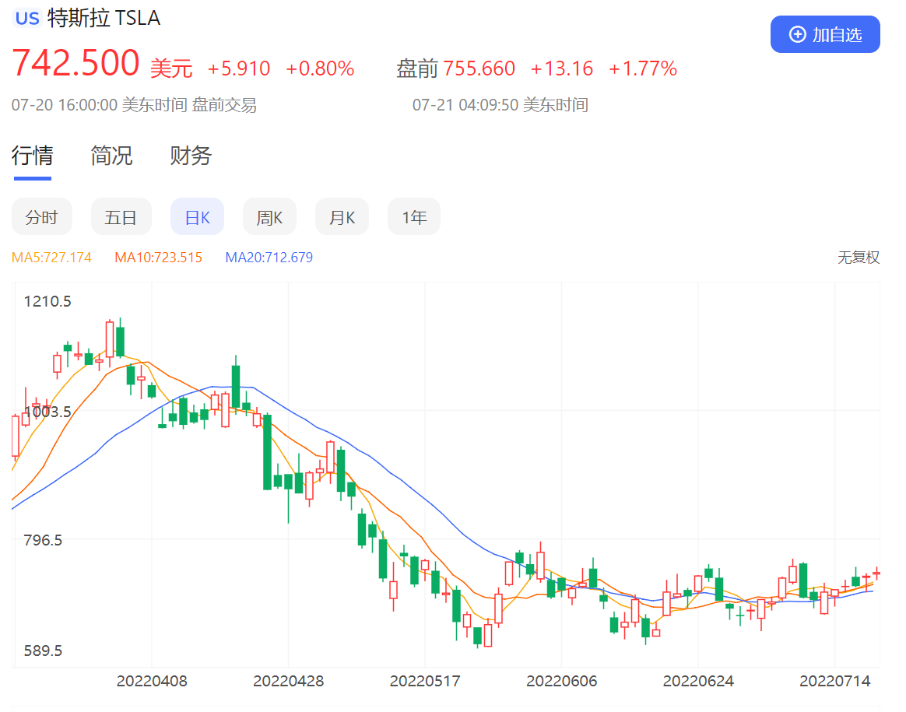Open the 无复权 adjustment selector
Screen dimensions: 906x712
tap(858, 258)
